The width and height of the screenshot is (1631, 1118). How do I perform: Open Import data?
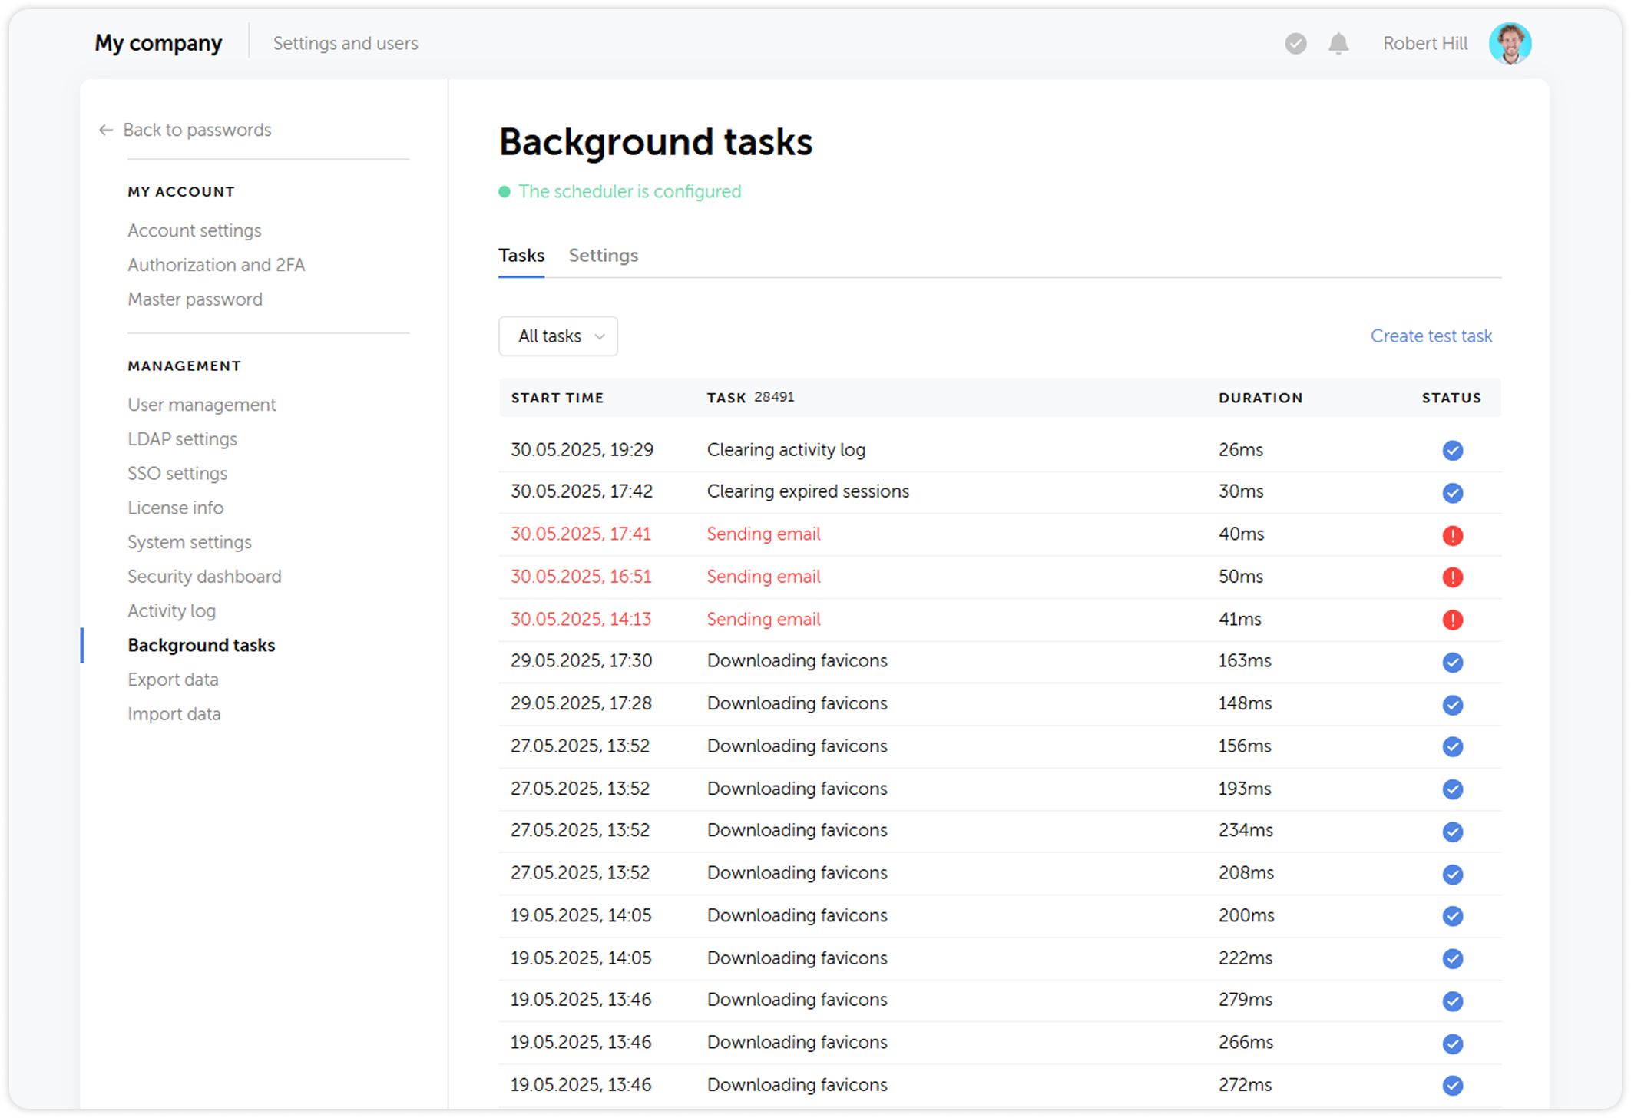[x=174, y=714]
